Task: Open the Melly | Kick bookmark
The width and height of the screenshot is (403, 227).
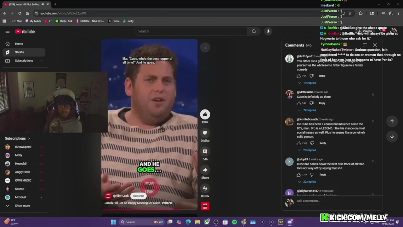Action: (64, 21)
